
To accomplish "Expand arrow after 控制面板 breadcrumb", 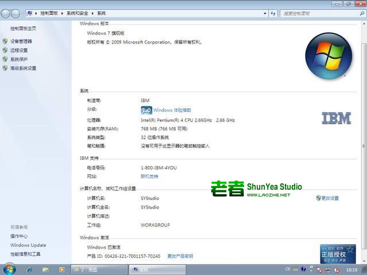I will [x=63, y=13].
